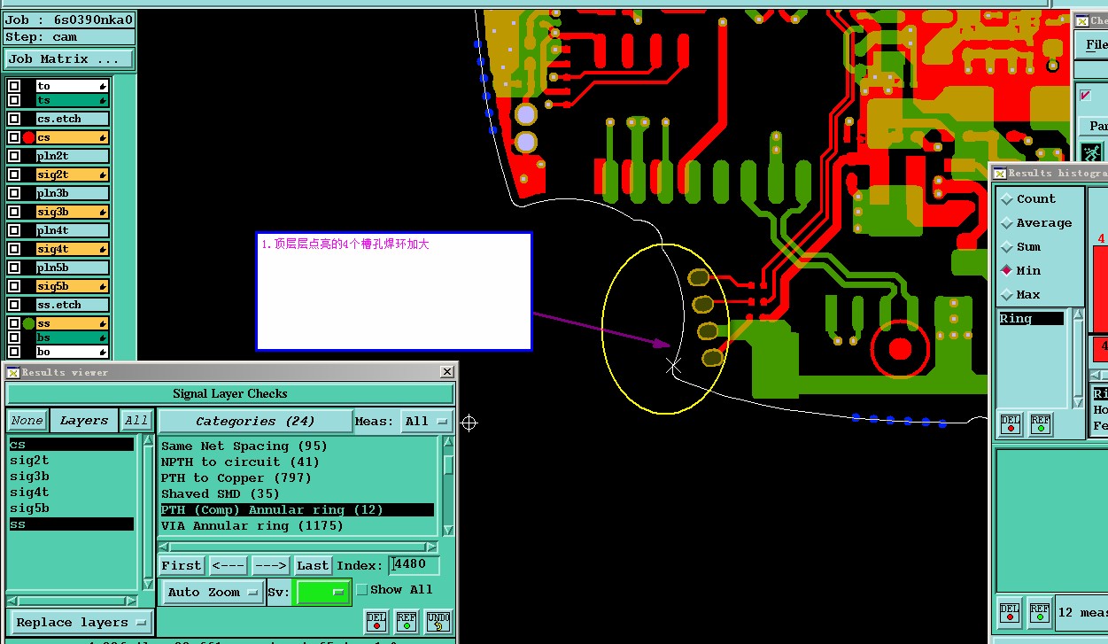Open the Meas All dropdown

[x=427, y=421]
